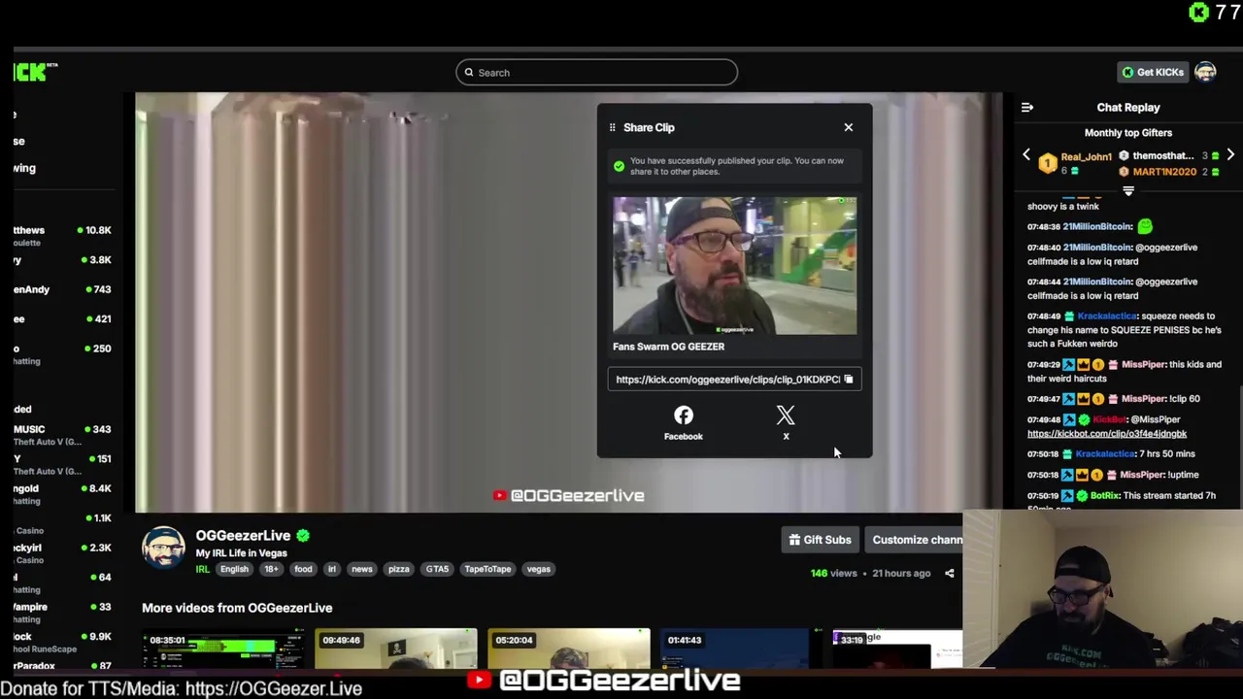Focus the Search box
Image resolution: width=1243 pixels, height=699 pixels.
coord(596,73)
